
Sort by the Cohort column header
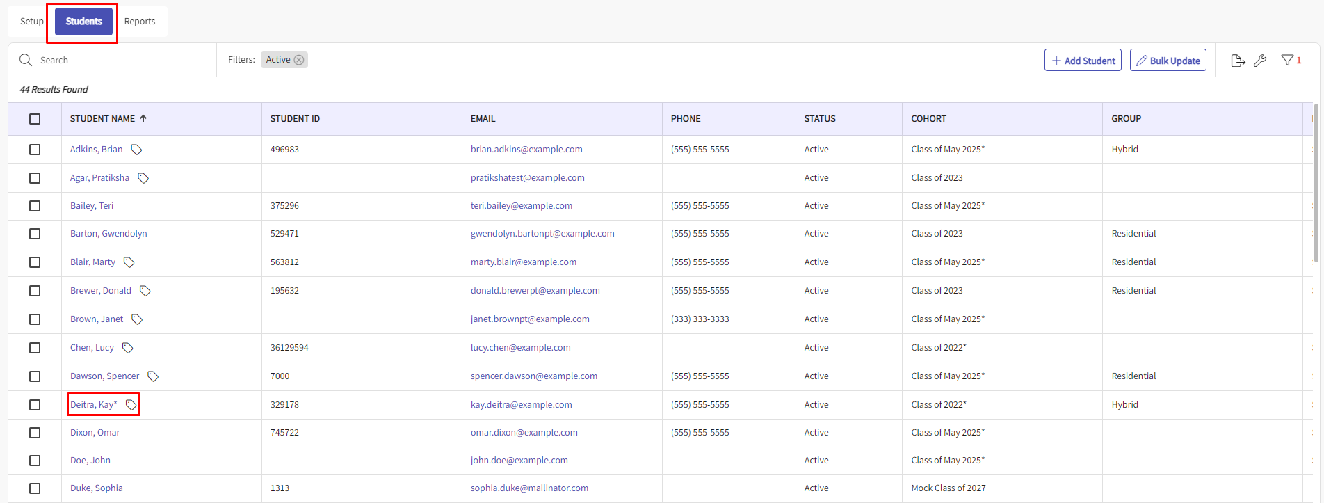(928, 119)
